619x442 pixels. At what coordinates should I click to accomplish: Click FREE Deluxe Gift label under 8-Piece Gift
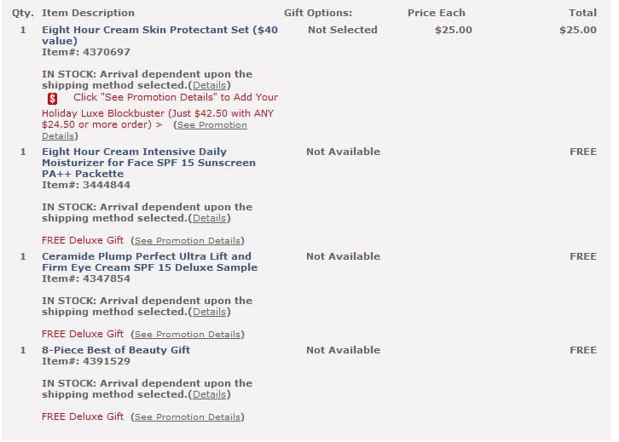click(83, 416)
